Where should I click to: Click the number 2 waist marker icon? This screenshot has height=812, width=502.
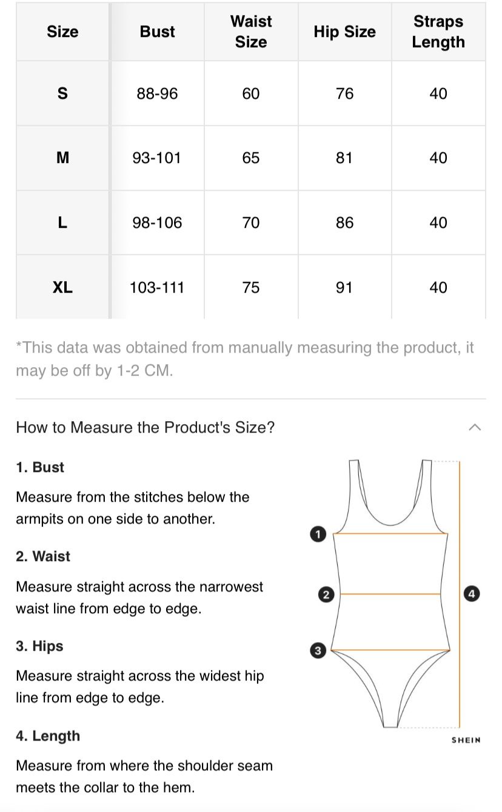pos(326,594)
